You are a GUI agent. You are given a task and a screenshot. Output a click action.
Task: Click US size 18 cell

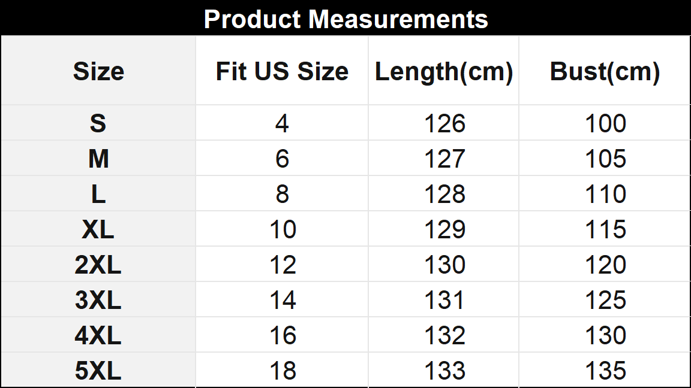[282, 371]
